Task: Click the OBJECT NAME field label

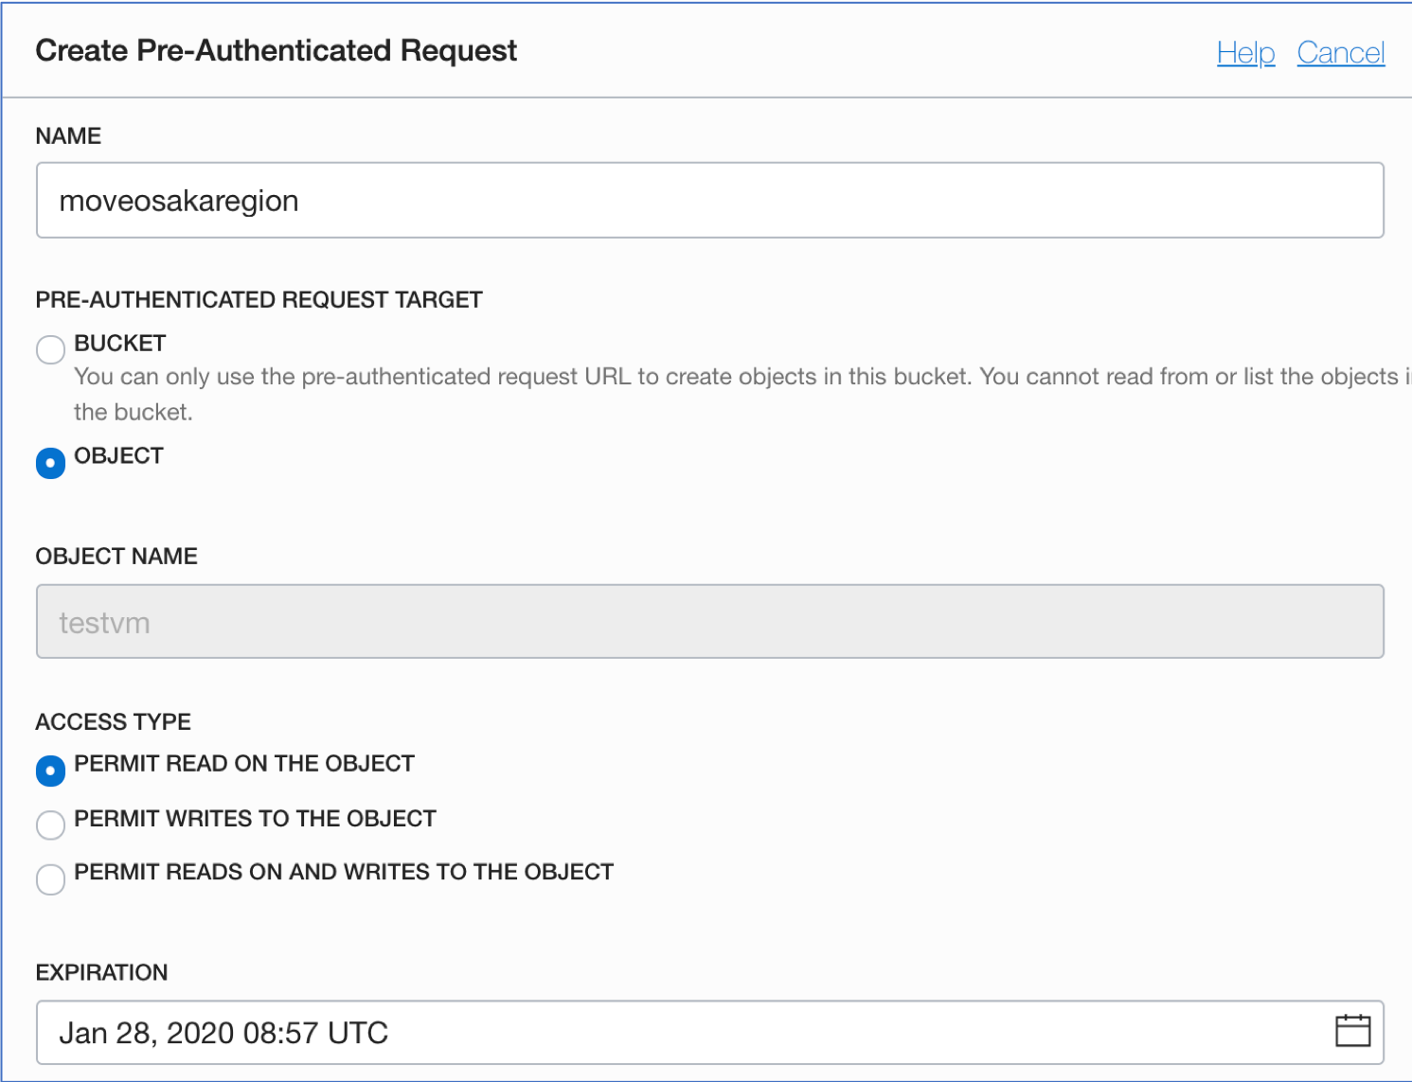Action: coord(116,557)
